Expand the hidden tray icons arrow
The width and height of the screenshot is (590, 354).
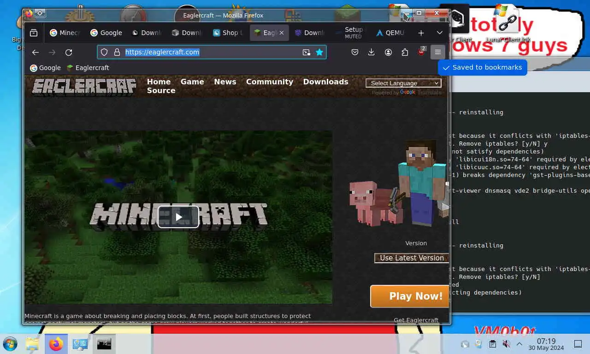point(519,344)
